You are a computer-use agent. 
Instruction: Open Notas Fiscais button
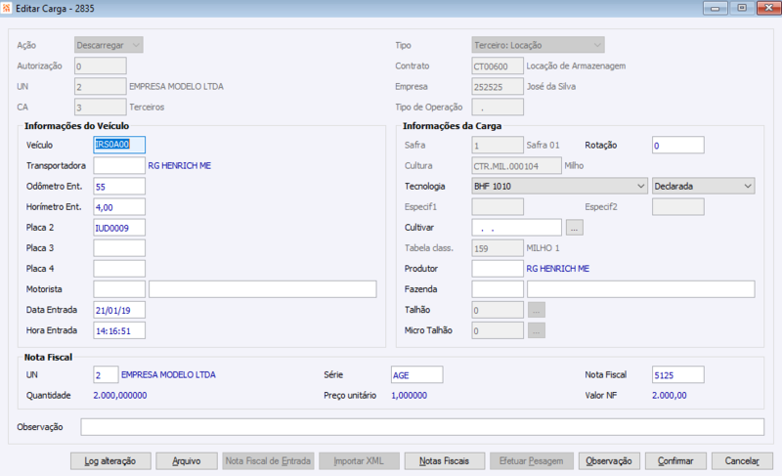[445, 461]
